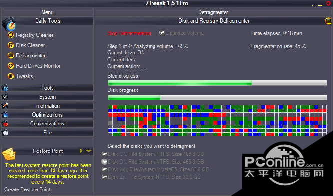Screen dimensions: 333x196
Task: Open the Optimizations menu section
Action: 47,115
